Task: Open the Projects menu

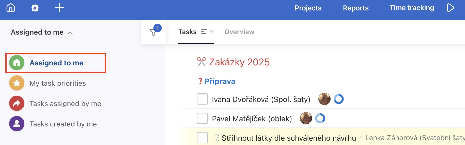Action: point(308,8)
